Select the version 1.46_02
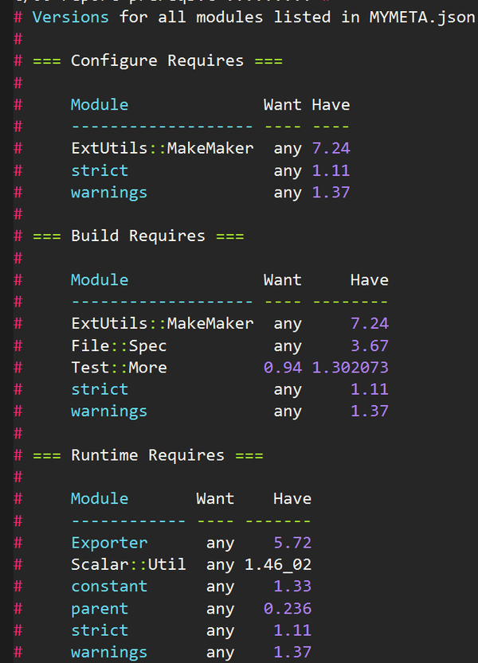 tap(272, 564)
